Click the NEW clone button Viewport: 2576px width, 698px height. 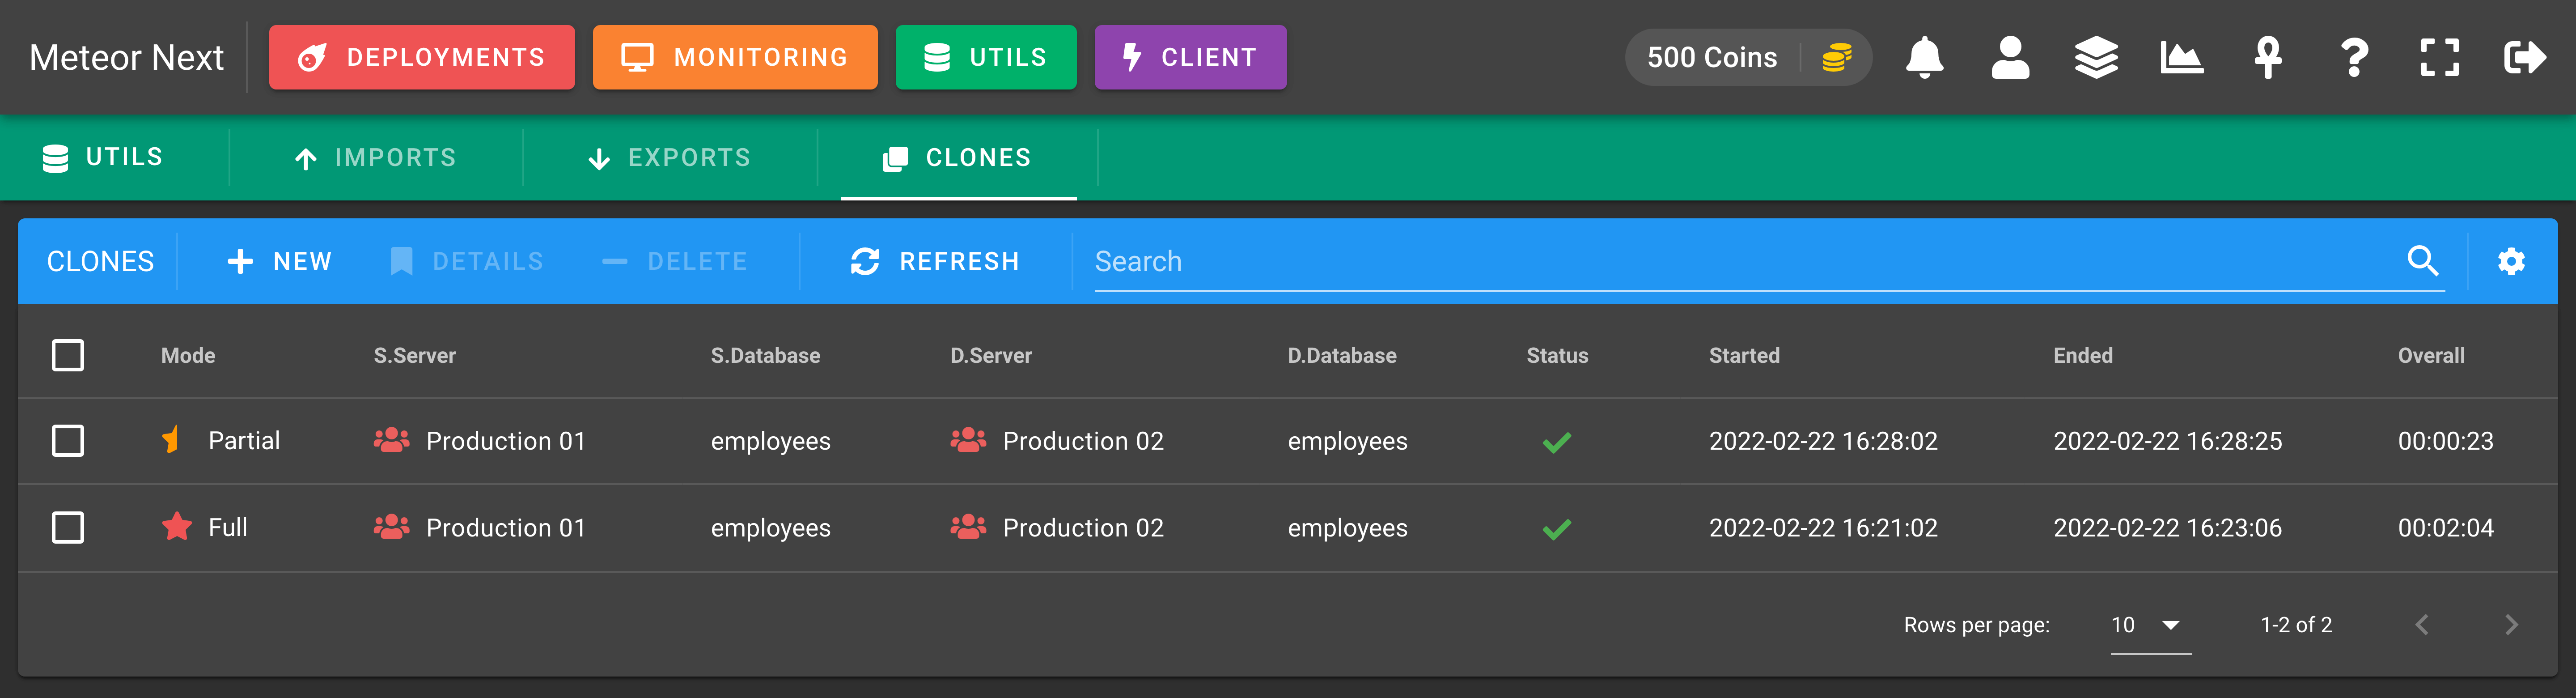point(279,261)
